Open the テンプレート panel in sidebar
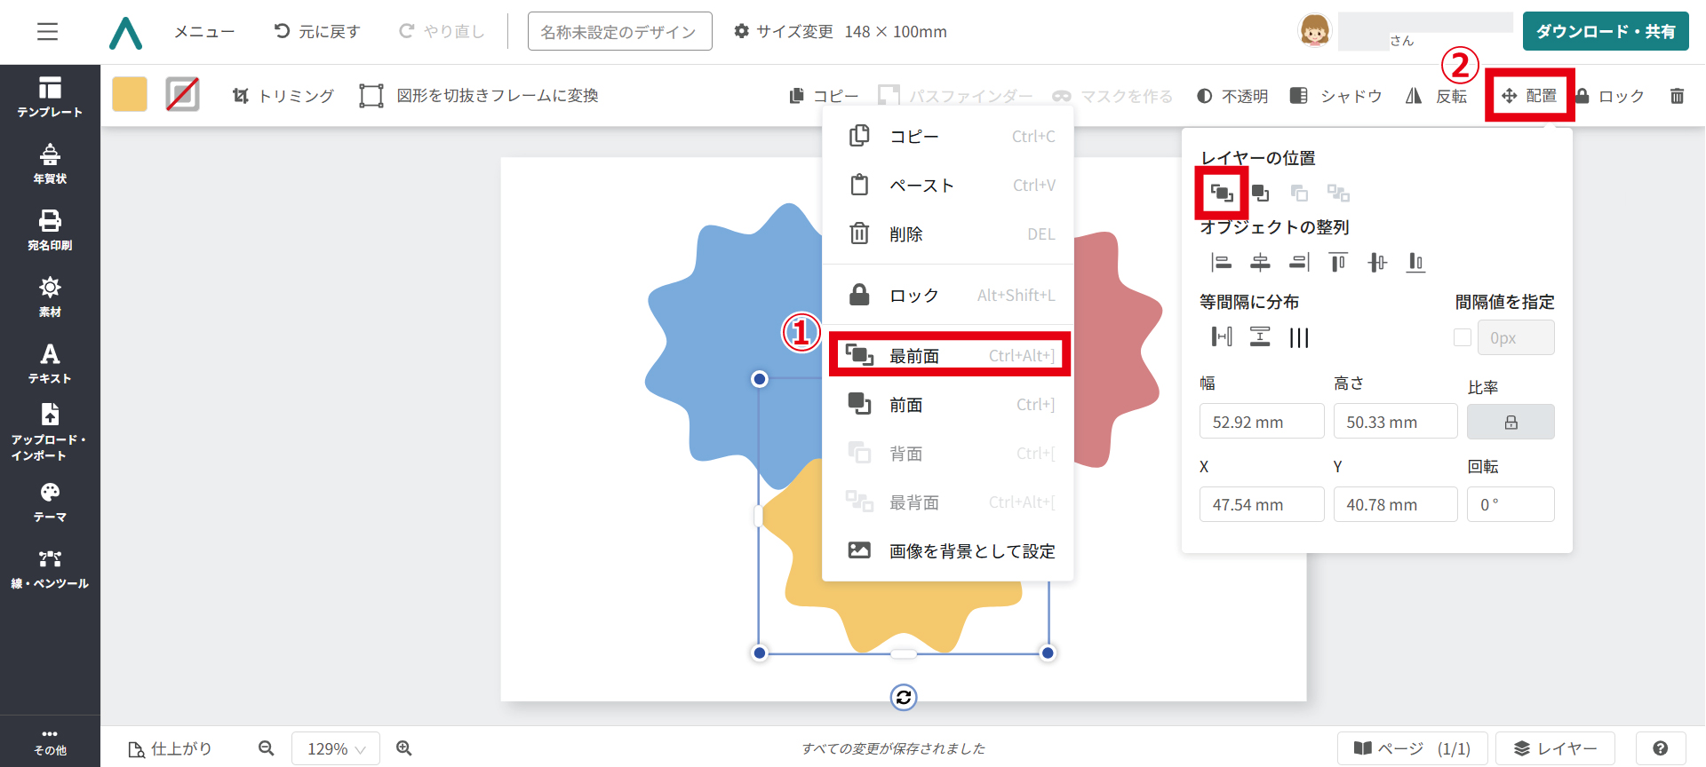Viewport: 1706px width, 767px height. [x=50, y=97]
